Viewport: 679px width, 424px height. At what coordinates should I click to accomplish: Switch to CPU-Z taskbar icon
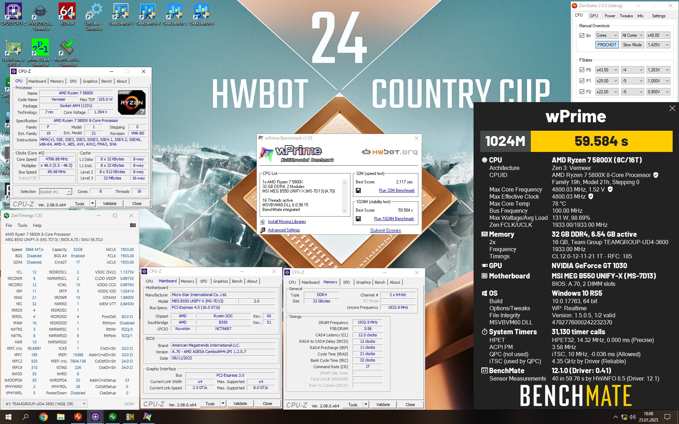(x=95, y=417)
